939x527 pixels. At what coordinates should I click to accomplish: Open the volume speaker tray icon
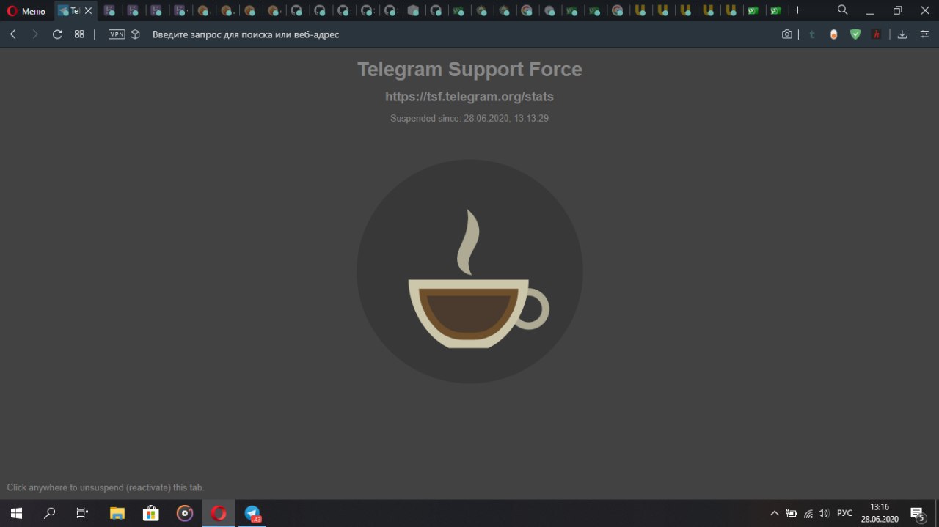(824, 513)
